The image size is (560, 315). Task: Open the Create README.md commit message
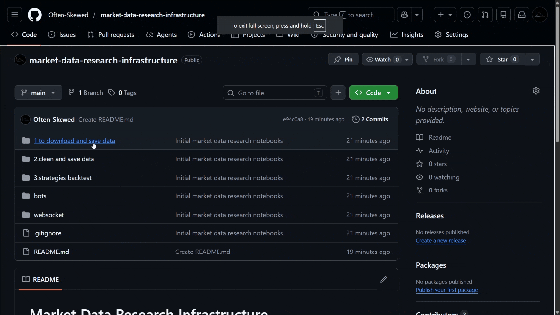tap(106, 119)
